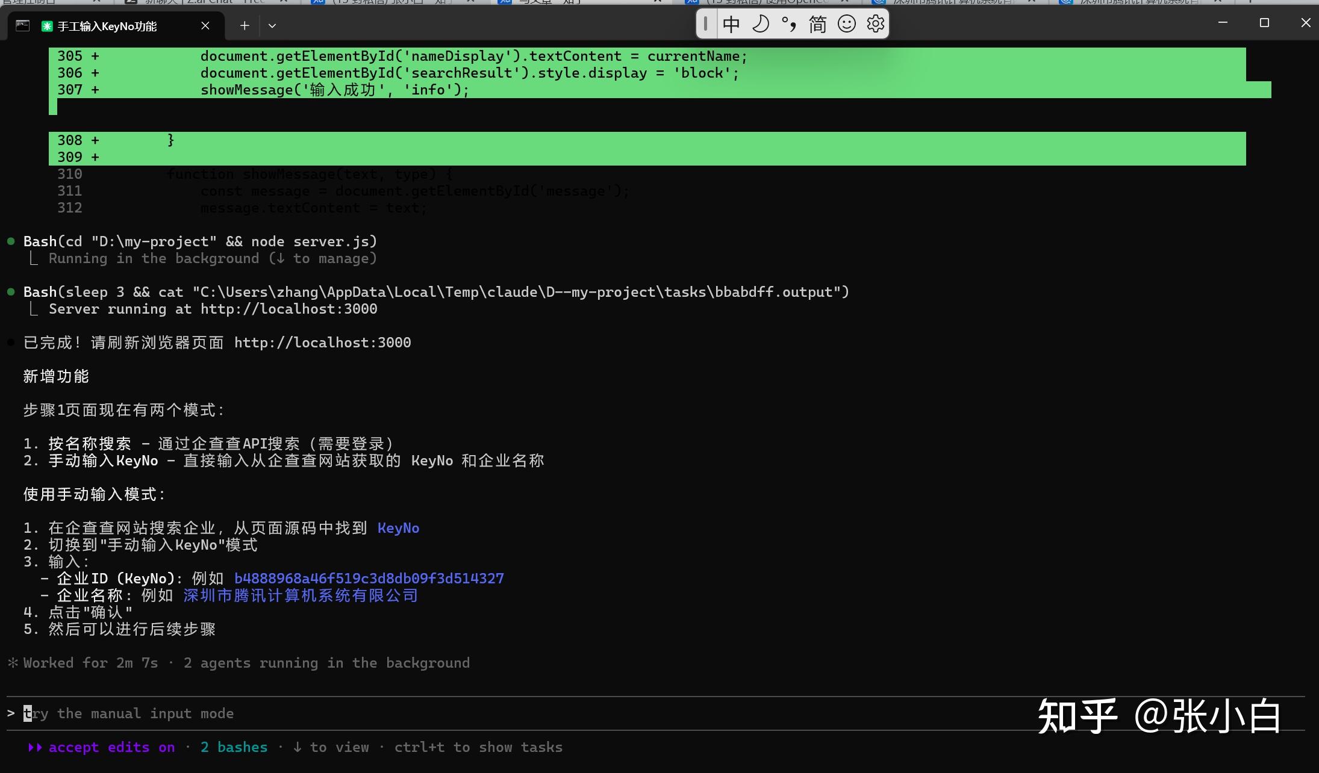Image resolution: width=1319 pixels, height=773 pixels.
Task: Toggle the IME 中 Chinese/English mode
Action: click(x=731, y=24)
